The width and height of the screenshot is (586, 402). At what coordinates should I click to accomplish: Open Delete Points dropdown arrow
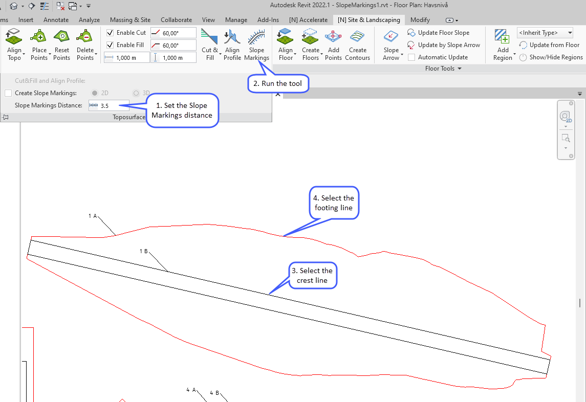tap(96, 54)
